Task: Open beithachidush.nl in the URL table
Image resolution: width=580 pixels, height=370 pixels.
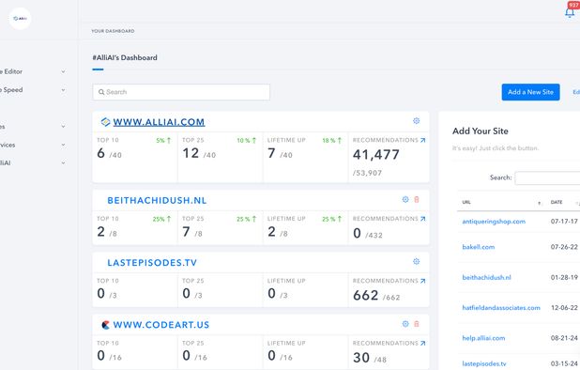Action: tap(486, 277)
